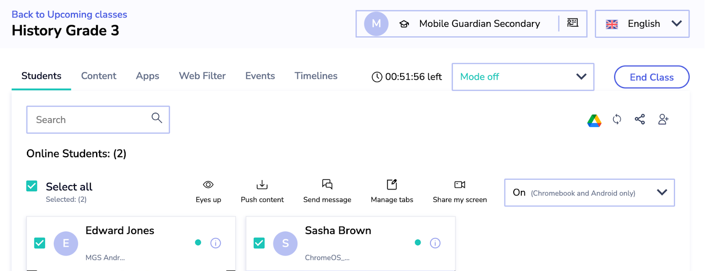The width and height of the screenshot is (705, 271).
Task: Expand the Chromebook and Android only dropdown
Action: tap(589, 193)
